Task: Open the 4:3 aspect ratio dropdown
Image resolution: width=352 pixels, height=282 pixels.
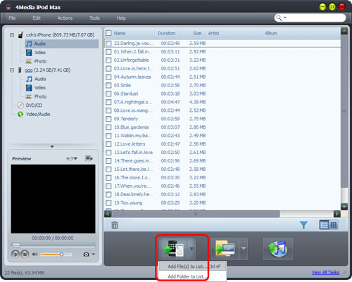Action: coord(72,159)
